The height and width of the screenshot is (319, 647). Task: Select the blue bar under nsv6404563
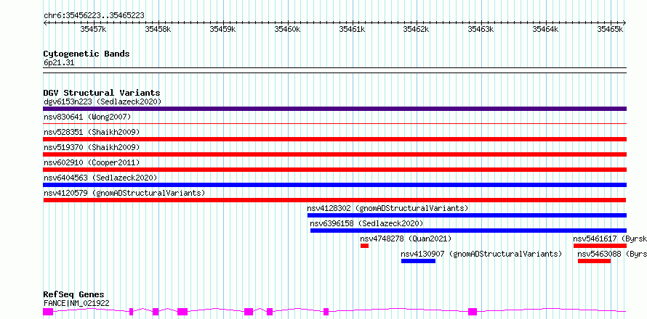click(334, 185)
